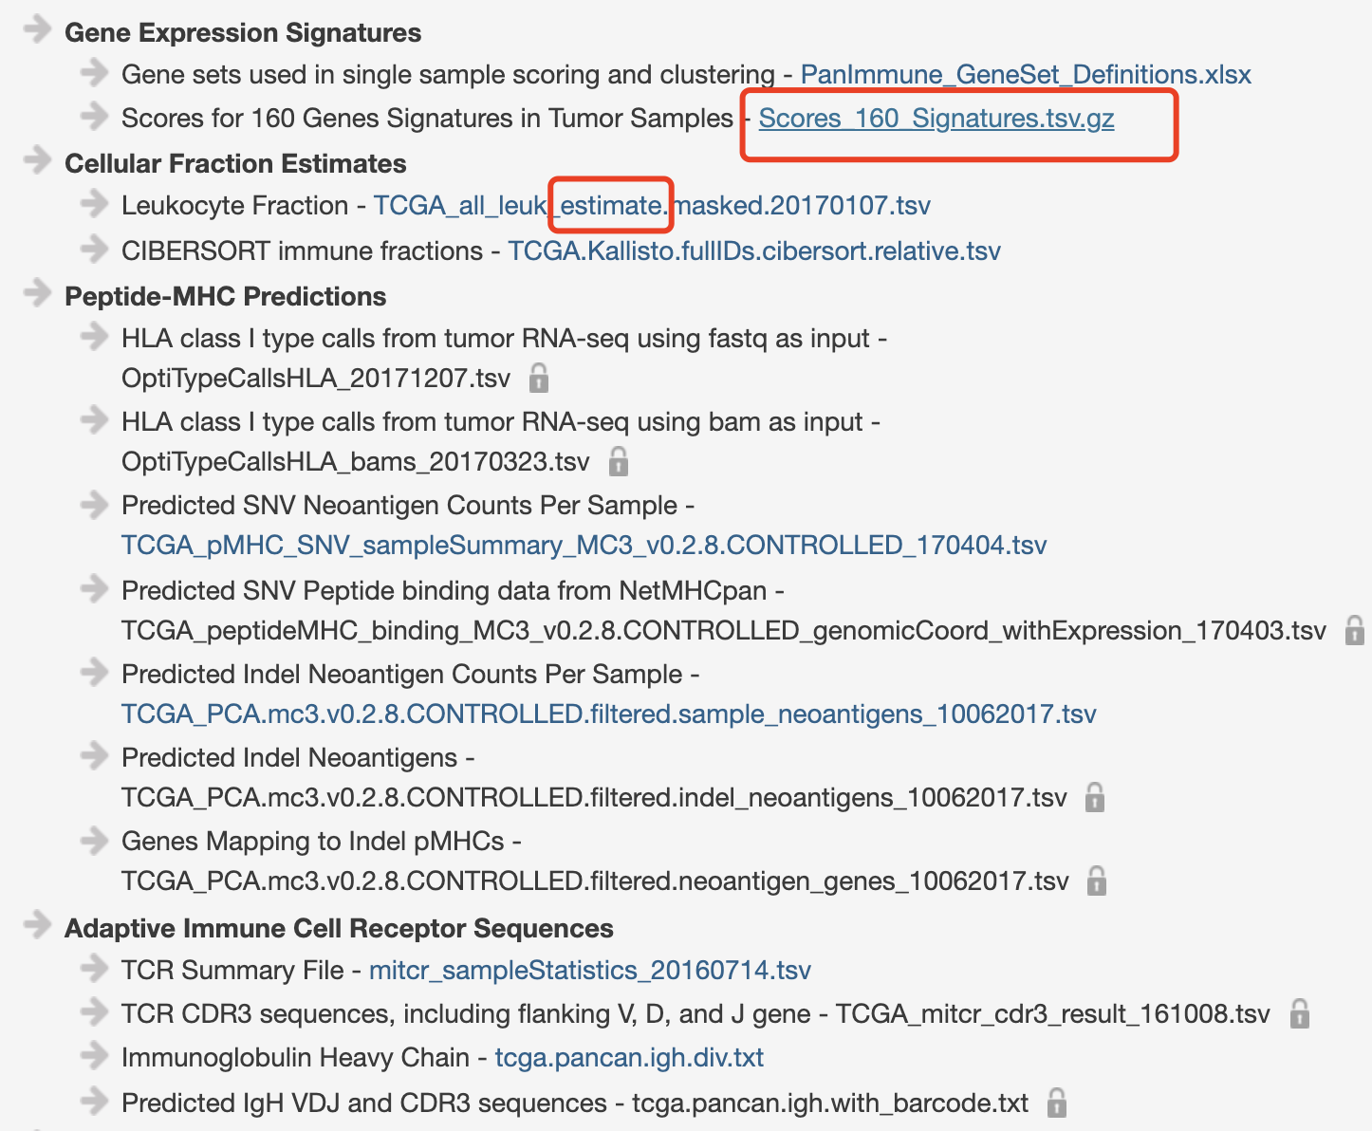This screenshot has height=1131, width=1372.
Task: Select 'Cellular Fraction Estimates' heading text
Action: (x=235, y=164)
